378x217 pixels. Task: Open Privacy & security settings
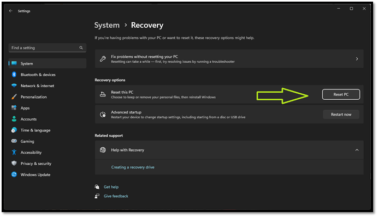tap(48, 164)
